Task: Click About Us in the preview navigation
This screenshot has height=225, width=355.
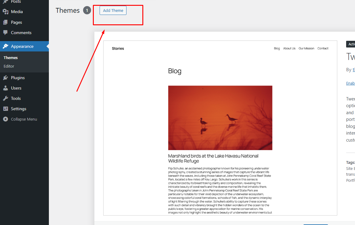Action: [x=289, y=48]
